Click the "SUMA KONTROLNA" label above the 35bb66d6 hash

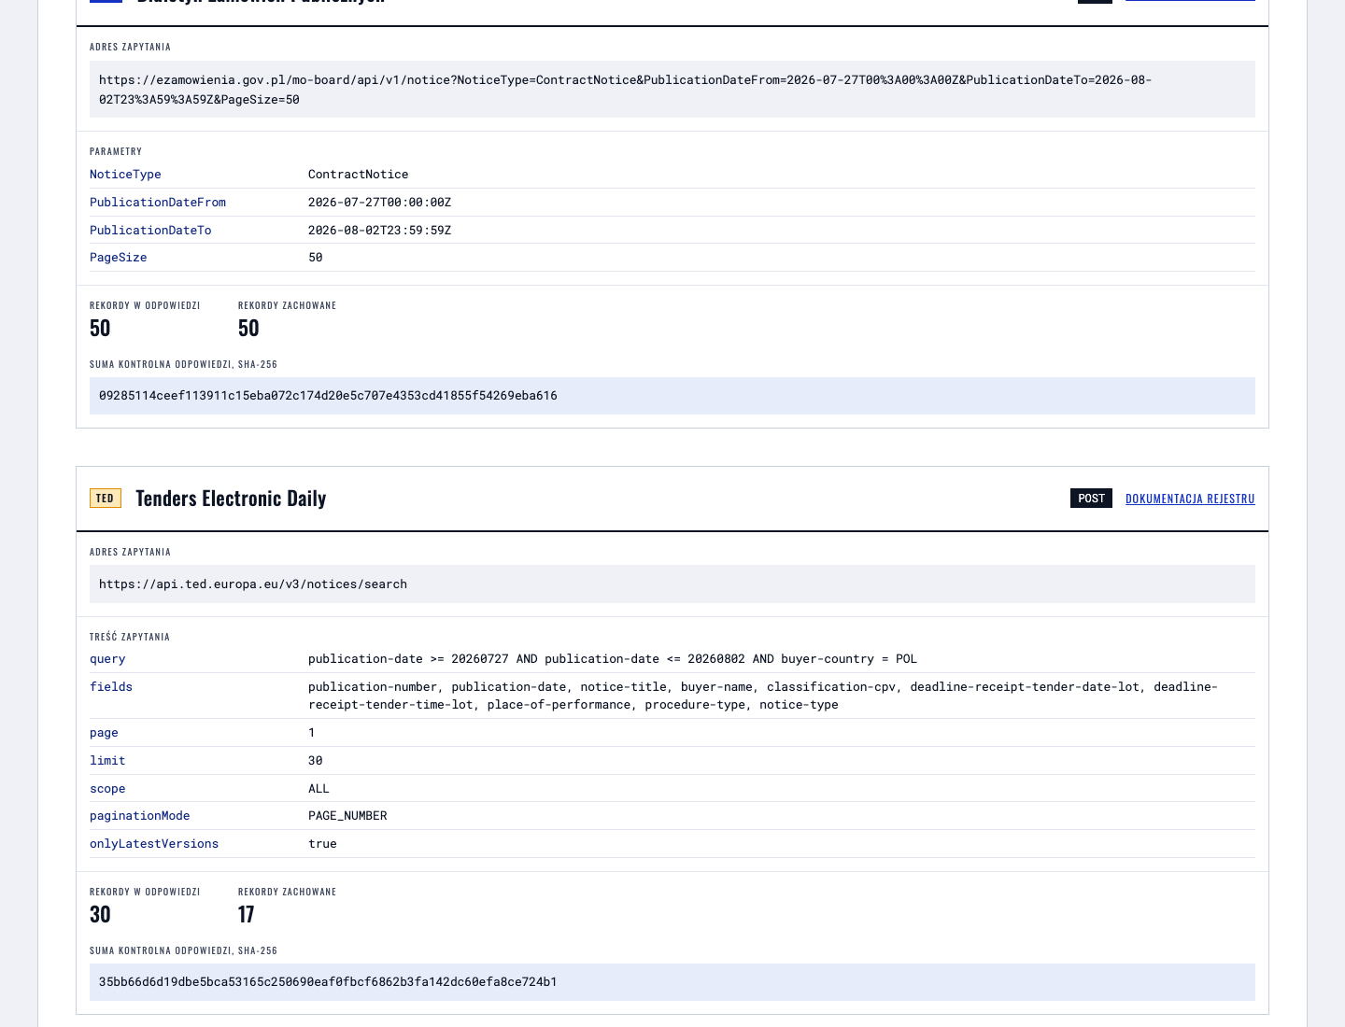(183, 950)
